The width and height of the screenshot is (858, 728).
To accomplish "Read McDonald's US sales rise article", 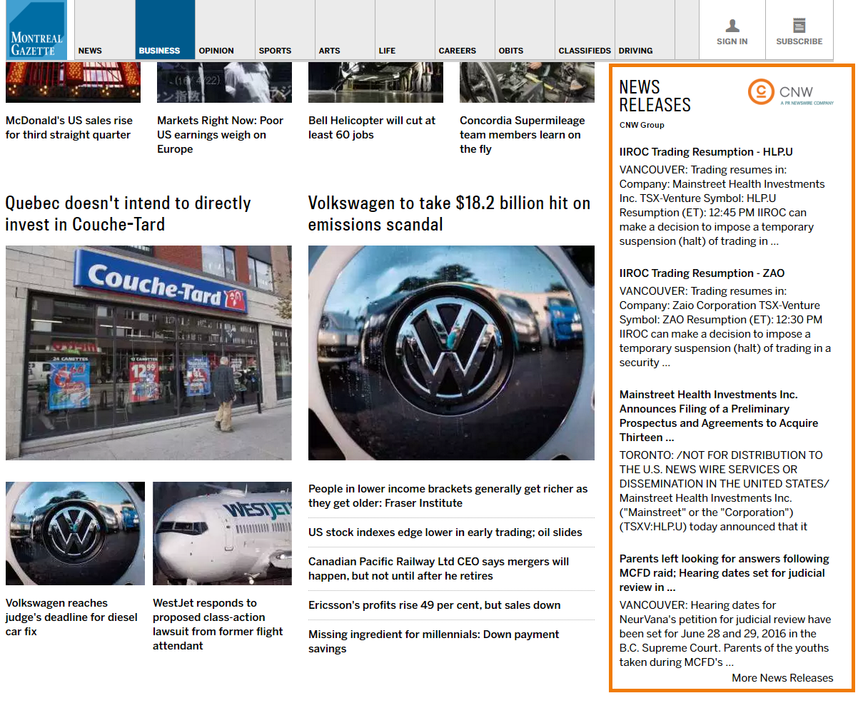I will tap(69, 128).
